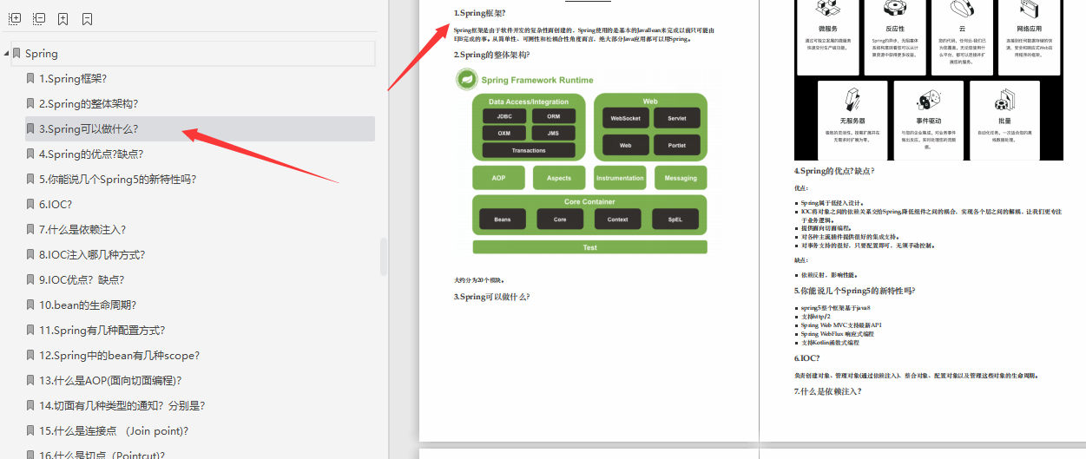Screen dimensions: 1086x459
Task: Click bookmark icon beside 12.Spring中的bean有几种scope?
Action: (x=31, y=356)
